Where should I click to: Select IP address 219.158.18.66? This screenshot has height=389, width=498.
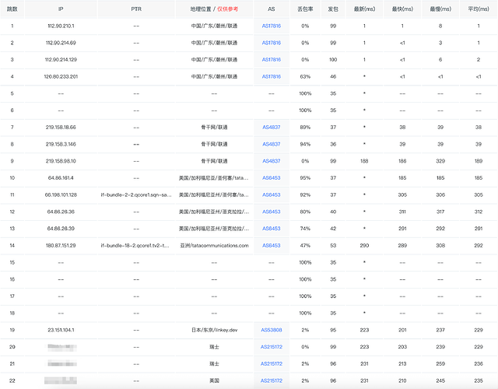(61, 128)
